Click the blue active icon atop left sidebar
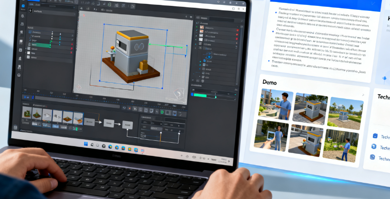The width and height of the screenshot is (390, 199). coord(23,6)
